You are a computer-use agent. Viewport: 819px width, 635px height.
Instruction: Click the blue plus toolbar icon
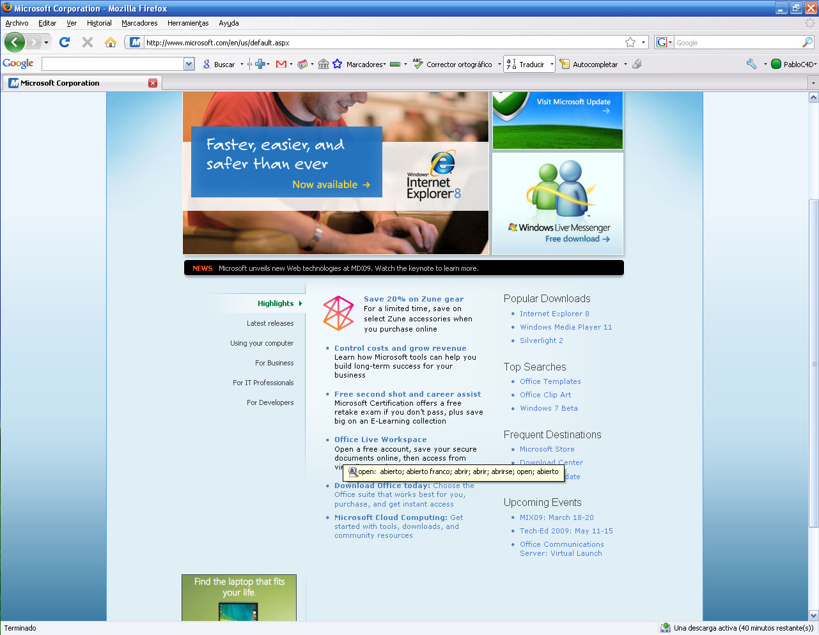click(x=260, y=64)
